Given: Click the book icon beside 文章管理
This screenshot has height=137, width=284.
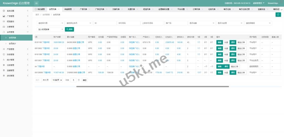Looking at the screenshot, I should click(x=4, y=27).
